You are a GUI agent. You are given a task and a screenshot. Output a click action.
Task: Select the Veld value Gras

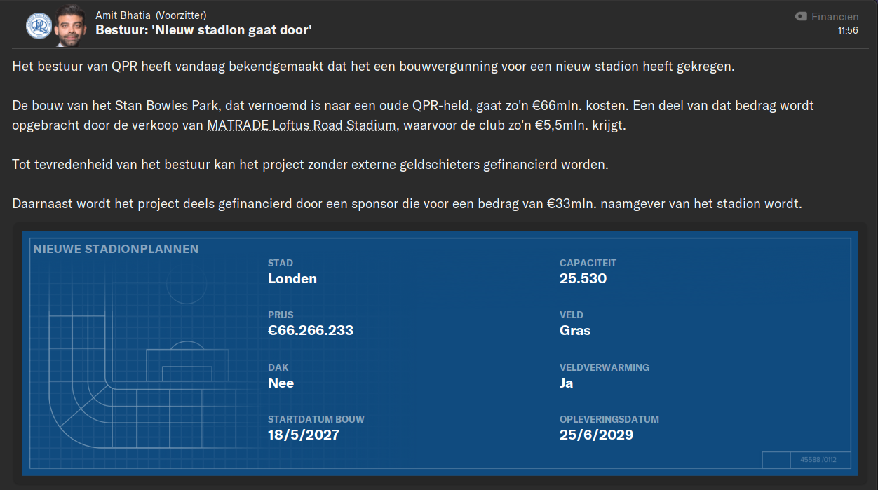[575, 330]
